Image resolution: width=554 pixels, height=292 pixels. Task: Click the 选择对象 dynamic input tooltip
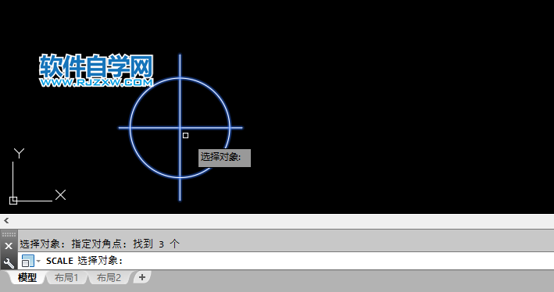click(x=224, y=158)
